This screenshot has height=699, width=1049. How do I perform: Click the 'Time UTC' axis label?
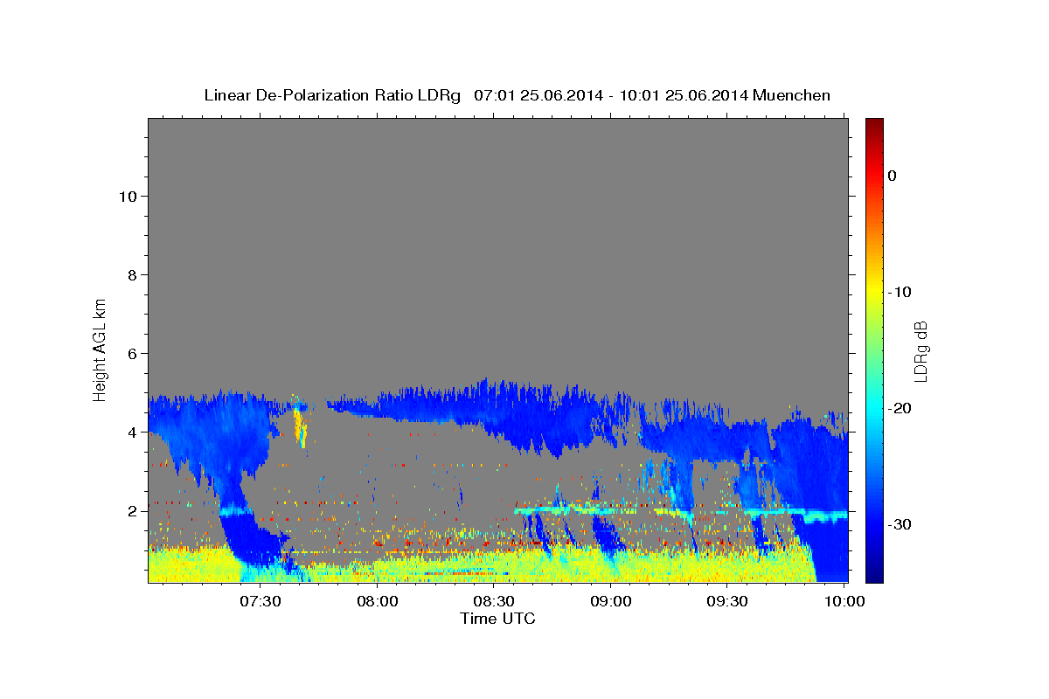[497, 619]
